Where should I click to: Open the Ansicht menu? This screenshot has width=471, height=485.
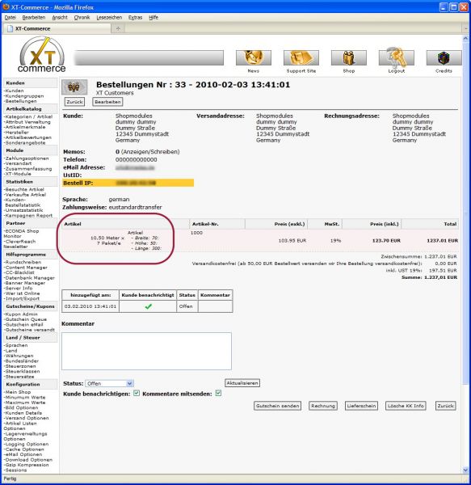(x=60, y=18)
